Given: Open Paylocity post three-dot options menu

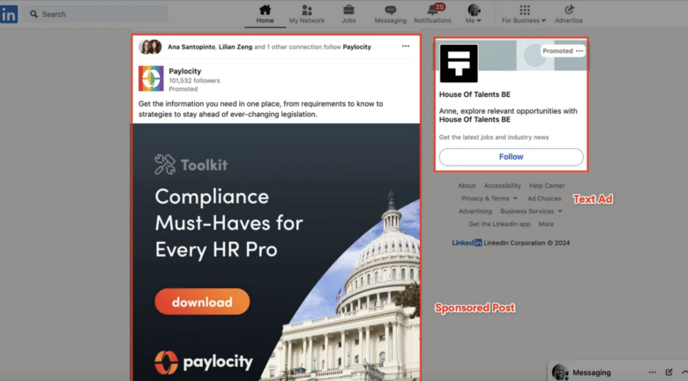Looking at the screenshot, I should pos(406,46).
